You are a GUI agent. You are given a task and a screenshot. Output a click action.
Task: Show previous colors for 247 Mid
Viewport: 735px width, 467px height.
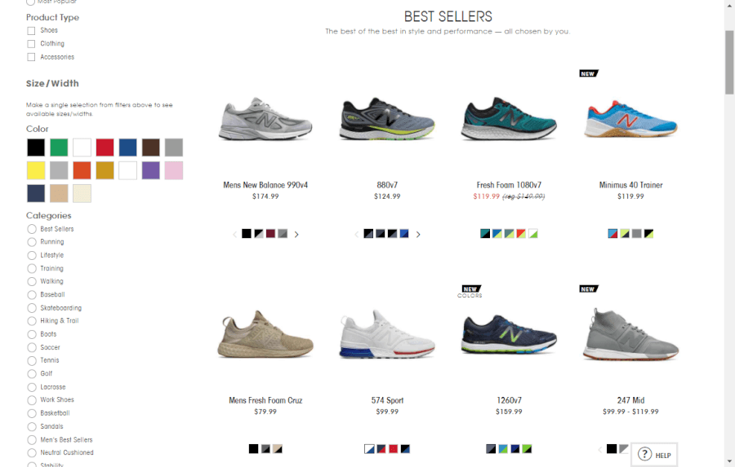600,450
